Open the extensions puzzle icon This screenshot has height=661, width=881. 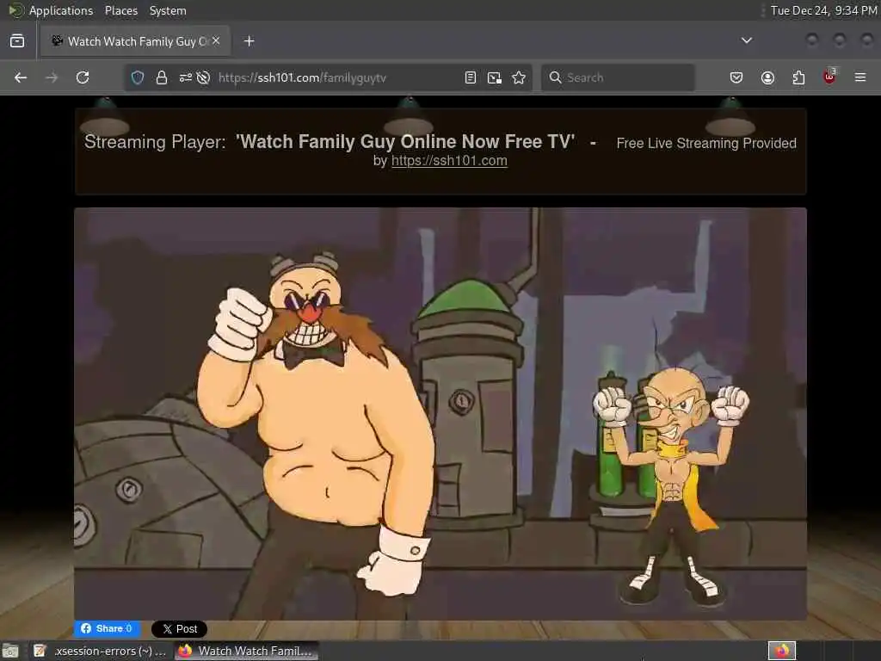(798, 77)
